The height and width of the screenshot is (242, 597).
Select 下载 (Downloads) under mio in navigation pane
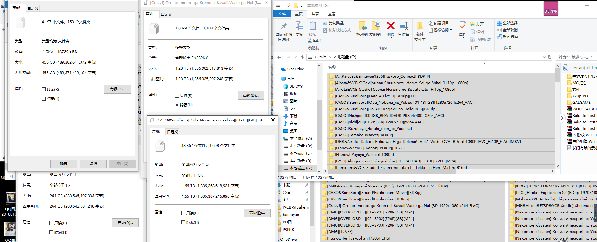coord(290,116)
